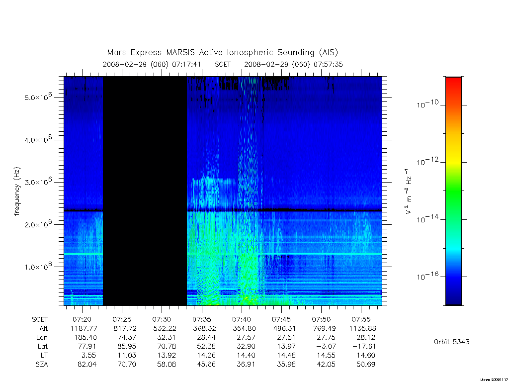
Task: Click the 1.0×10^6 frequency tick label
Action: click(x=38, y=267)
